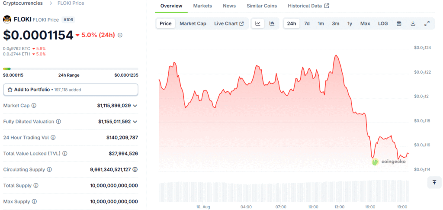
Task: Click info icon beside Circulating Supply label
Action: click(49, 170)
